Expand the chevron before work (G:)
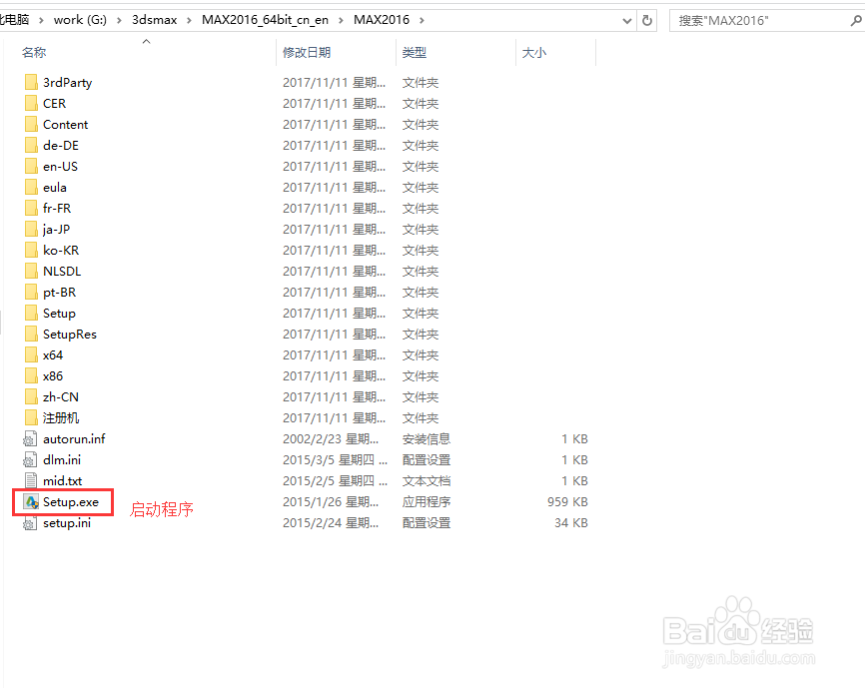This screenshot has width=865, height=688. [41, 20]
